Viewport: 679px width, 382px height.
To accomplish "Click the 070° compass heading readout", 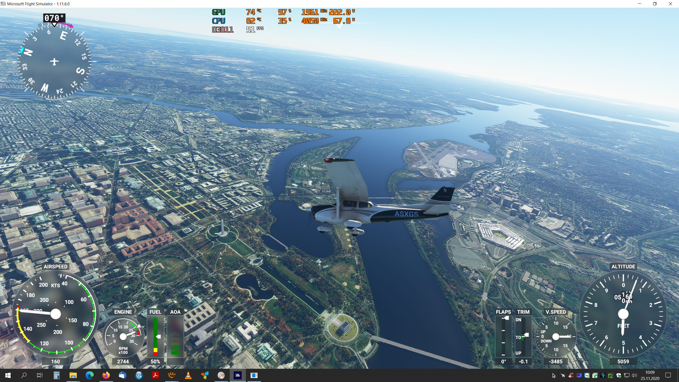I will 54,18.
